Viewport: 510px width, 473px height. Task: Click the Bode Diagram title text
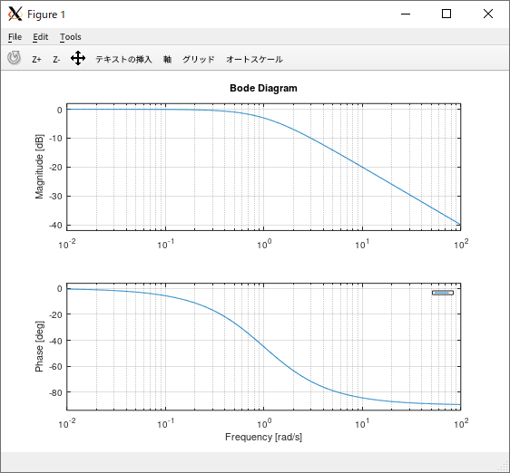click(263, 88)
